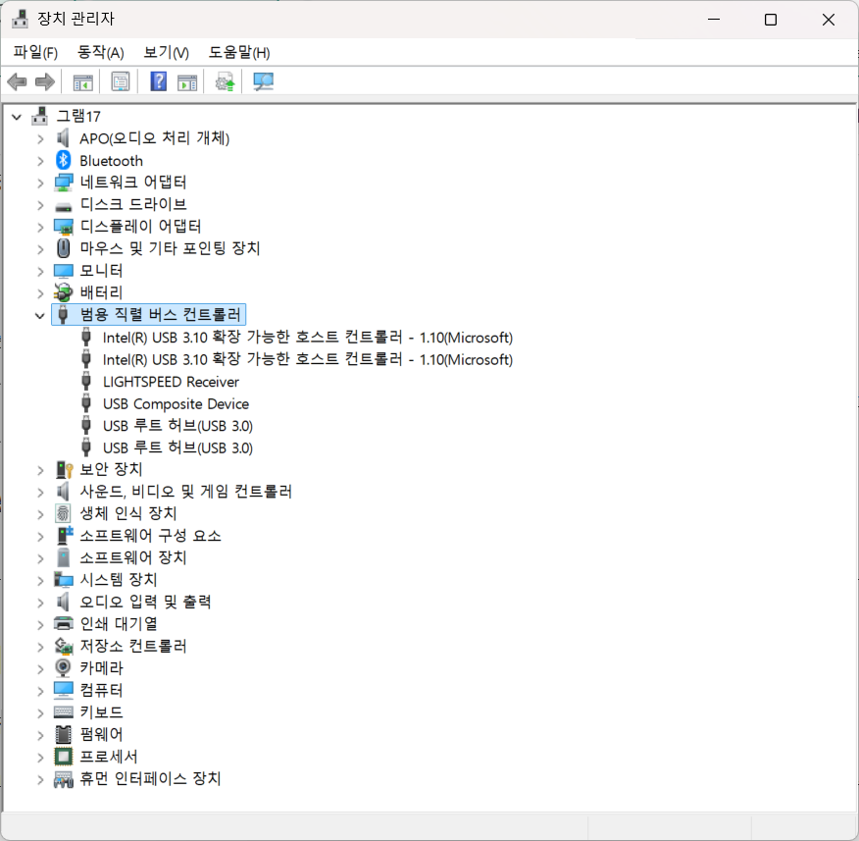Click the 저장소 컨트롤러 icon
Viewport: 859px width, 841px height.
[x=64, y=646]
